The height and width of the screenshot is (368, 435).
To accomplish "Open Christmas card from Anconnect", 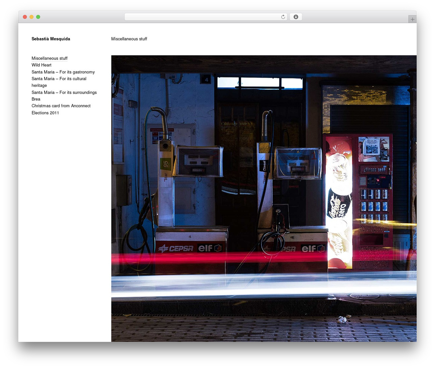I will 61,106.
